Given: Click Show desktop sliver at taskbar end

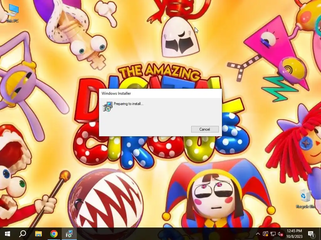Looking at the screenshot, I should pos(320,234).
